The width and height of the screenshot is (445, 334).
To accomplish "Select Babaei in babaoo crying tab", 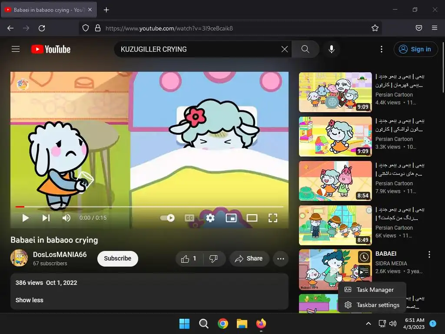I will point(49,10).
